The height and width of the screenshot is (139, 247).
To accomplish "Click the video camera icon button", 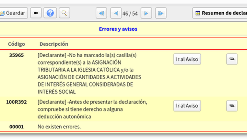I will tap(36, 13).
